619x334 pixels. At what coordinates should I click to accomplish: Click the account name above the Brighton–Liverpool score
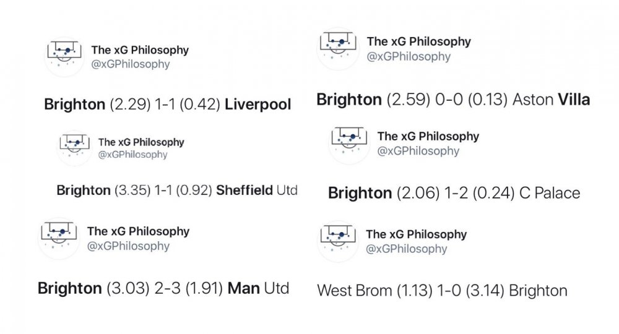click(140, 49)
